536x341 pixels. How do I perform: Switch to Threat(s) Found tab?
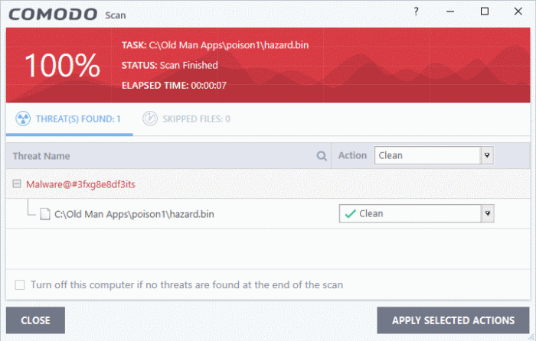(70, 119)
